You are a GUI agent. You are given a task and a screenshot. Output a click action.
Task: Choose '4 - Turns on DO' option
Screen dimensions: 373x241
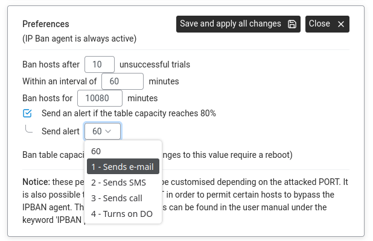[123, 214]
